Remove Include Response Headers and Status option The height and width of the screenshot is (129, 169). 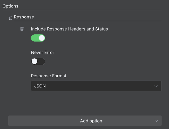tap(22, 29)
